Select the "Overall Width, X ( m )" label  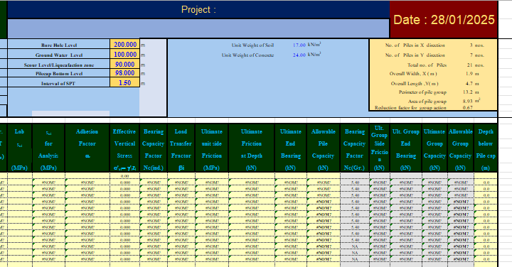(x=413, y=74)
